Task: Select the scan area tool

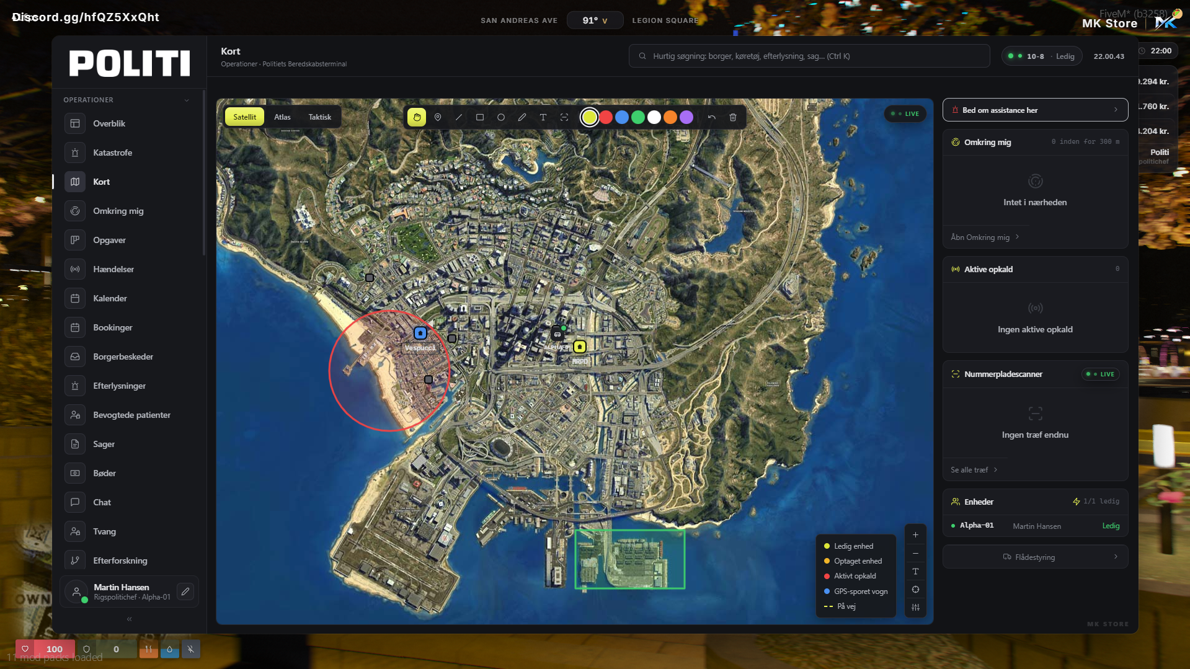Action: coord(564,117)
